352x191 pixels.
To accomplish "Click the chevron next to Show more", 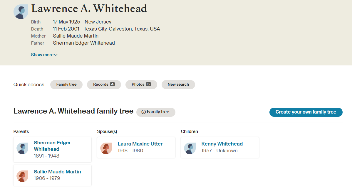I will (x=56, y=55).
